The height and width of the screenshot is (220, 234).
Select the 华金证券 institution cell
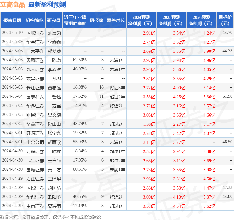(35, 42)
